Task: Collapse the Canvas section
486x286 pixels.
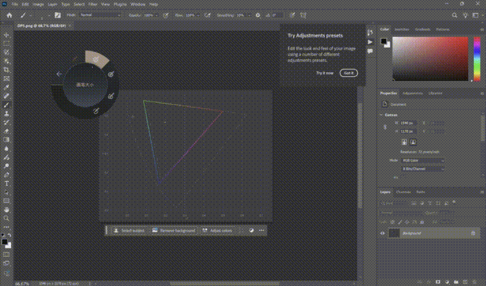Action: (382, 114)
